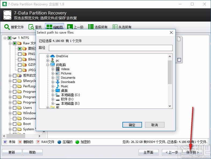Click the <上一步 back button
211x159 pixels.
click(x=172, y=152)
